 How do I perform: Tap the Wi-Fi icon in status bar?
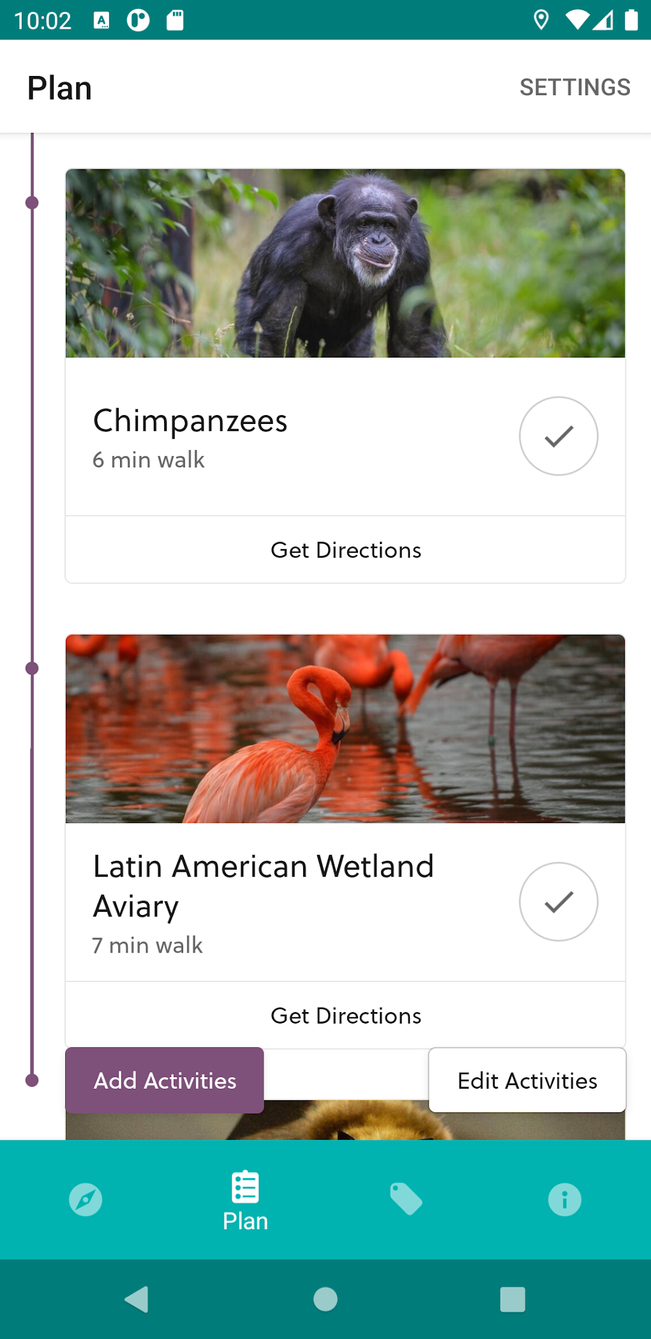coord(578,19)
